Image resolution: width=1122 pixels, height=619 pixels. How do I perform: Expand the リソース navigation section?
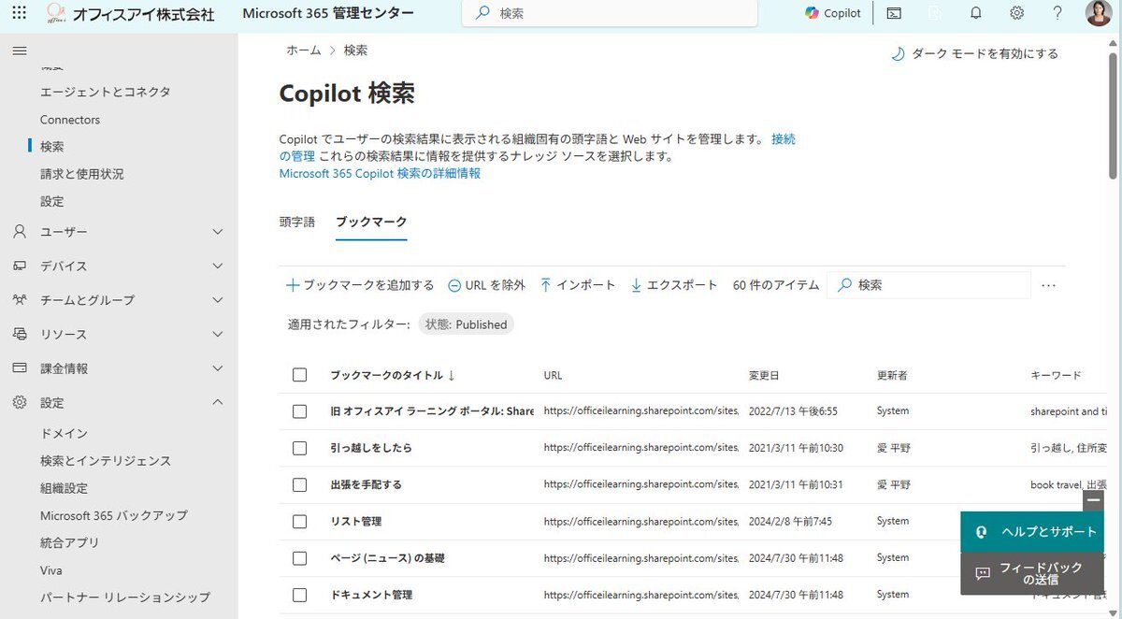click(x=119, y=335)
